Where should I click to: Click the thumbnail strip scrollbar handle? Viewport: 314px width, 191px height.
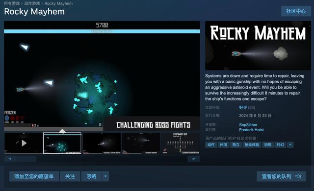[26, 159]
